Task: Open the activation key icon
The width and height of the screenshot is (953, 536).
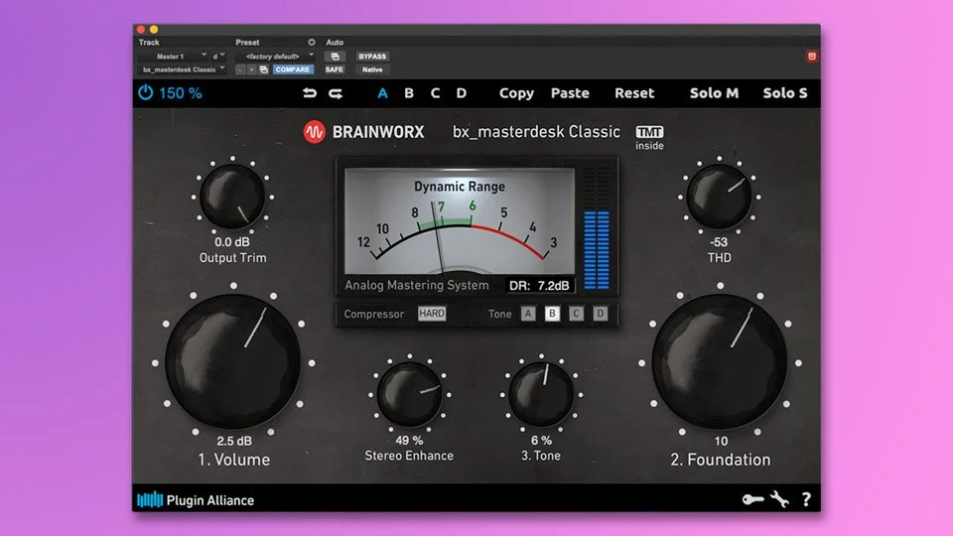Action: 753,499
